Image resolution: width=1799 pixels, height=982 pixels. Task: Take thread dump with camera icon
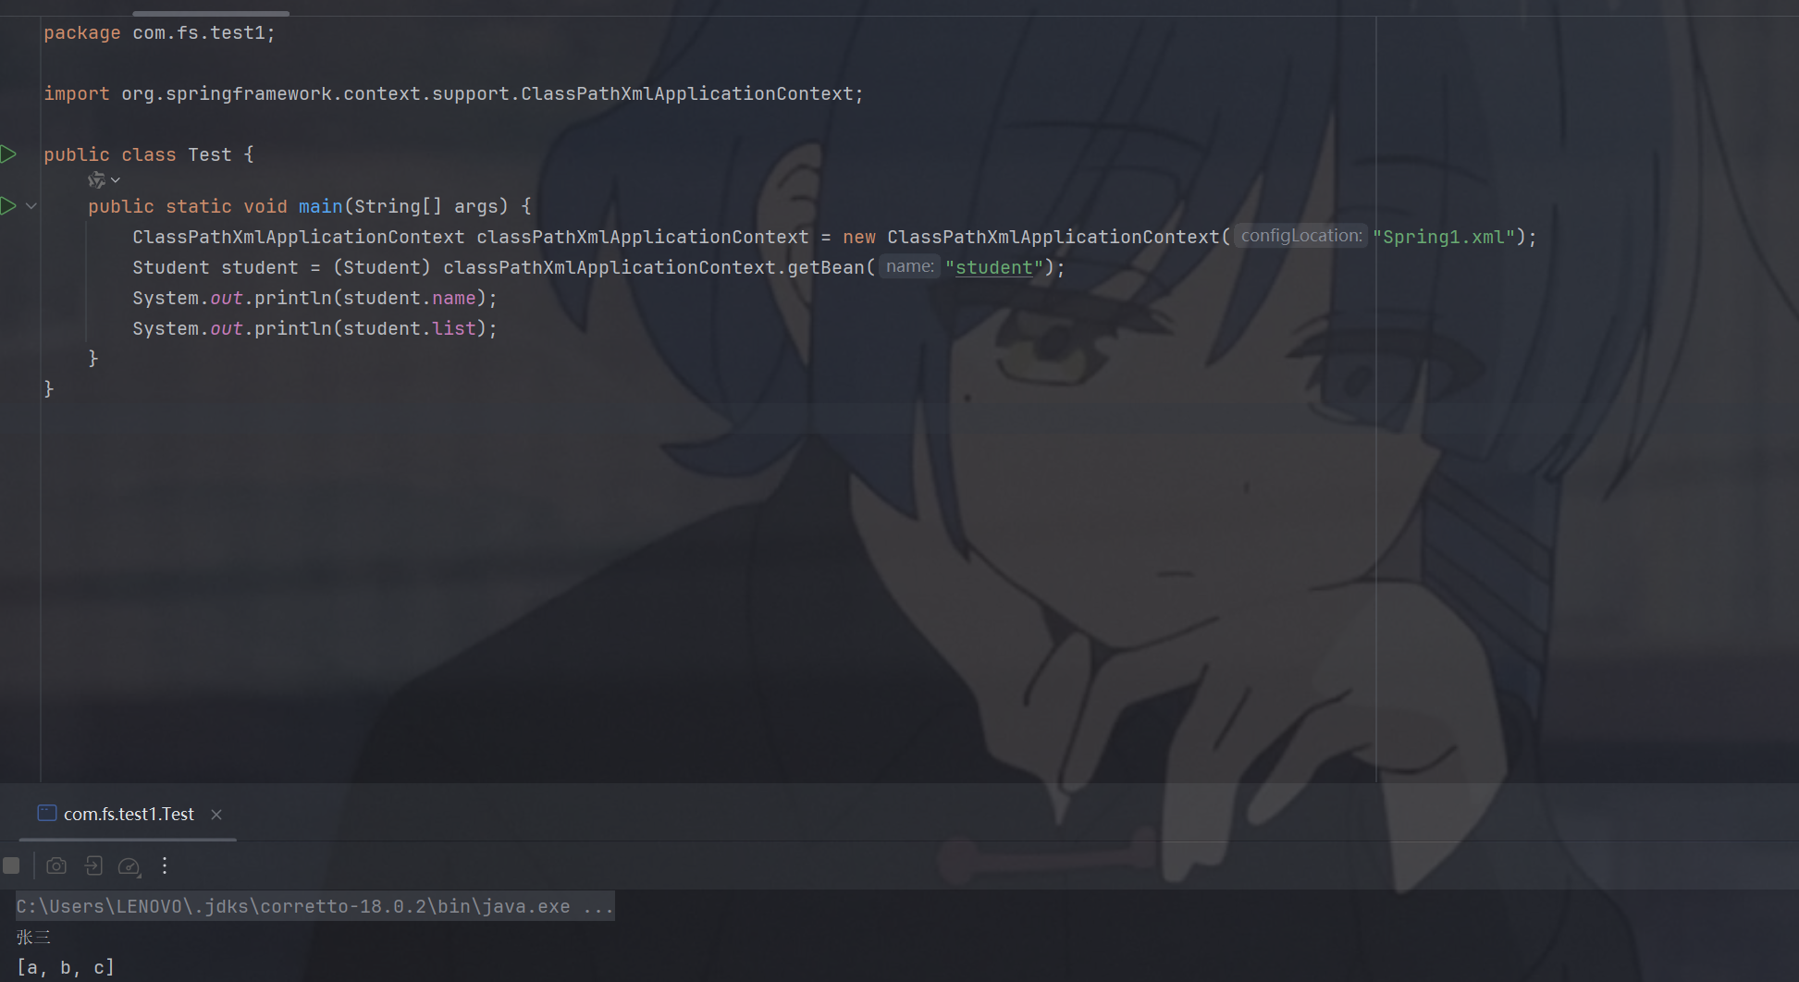click(x=56, y=865)
